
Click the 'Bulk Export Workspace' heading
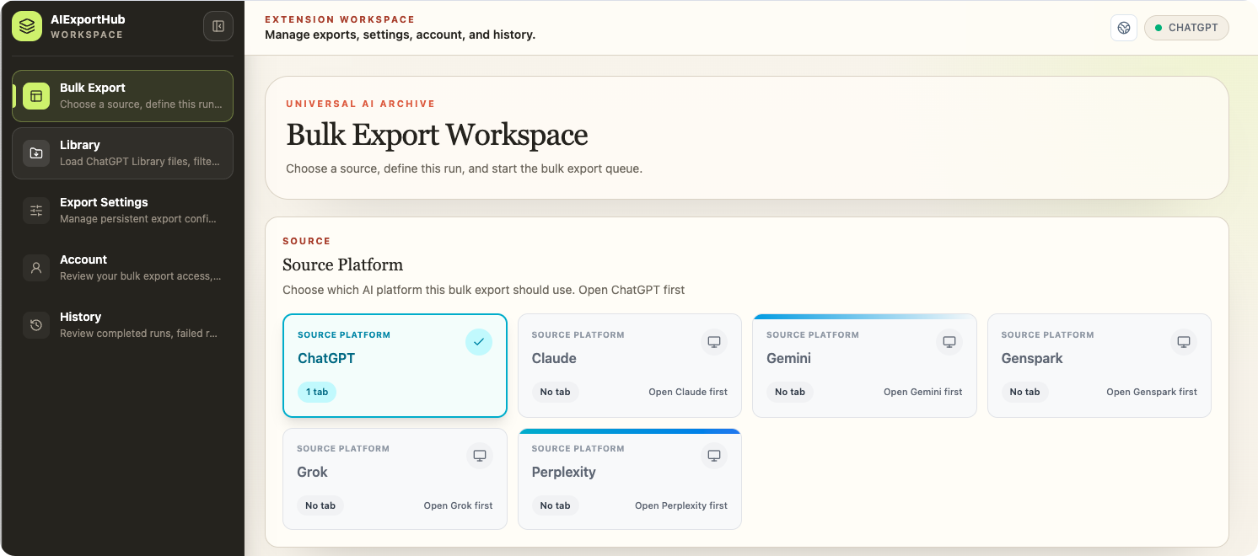437,135
